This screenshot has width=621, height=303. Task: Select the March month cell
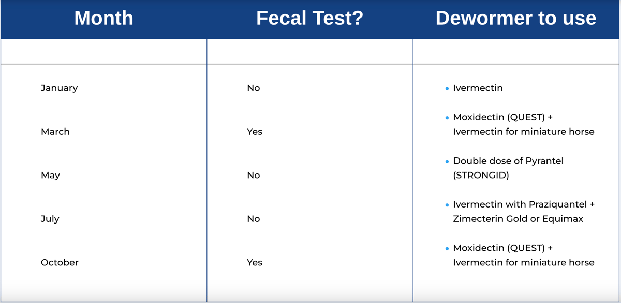pos(55,132)
